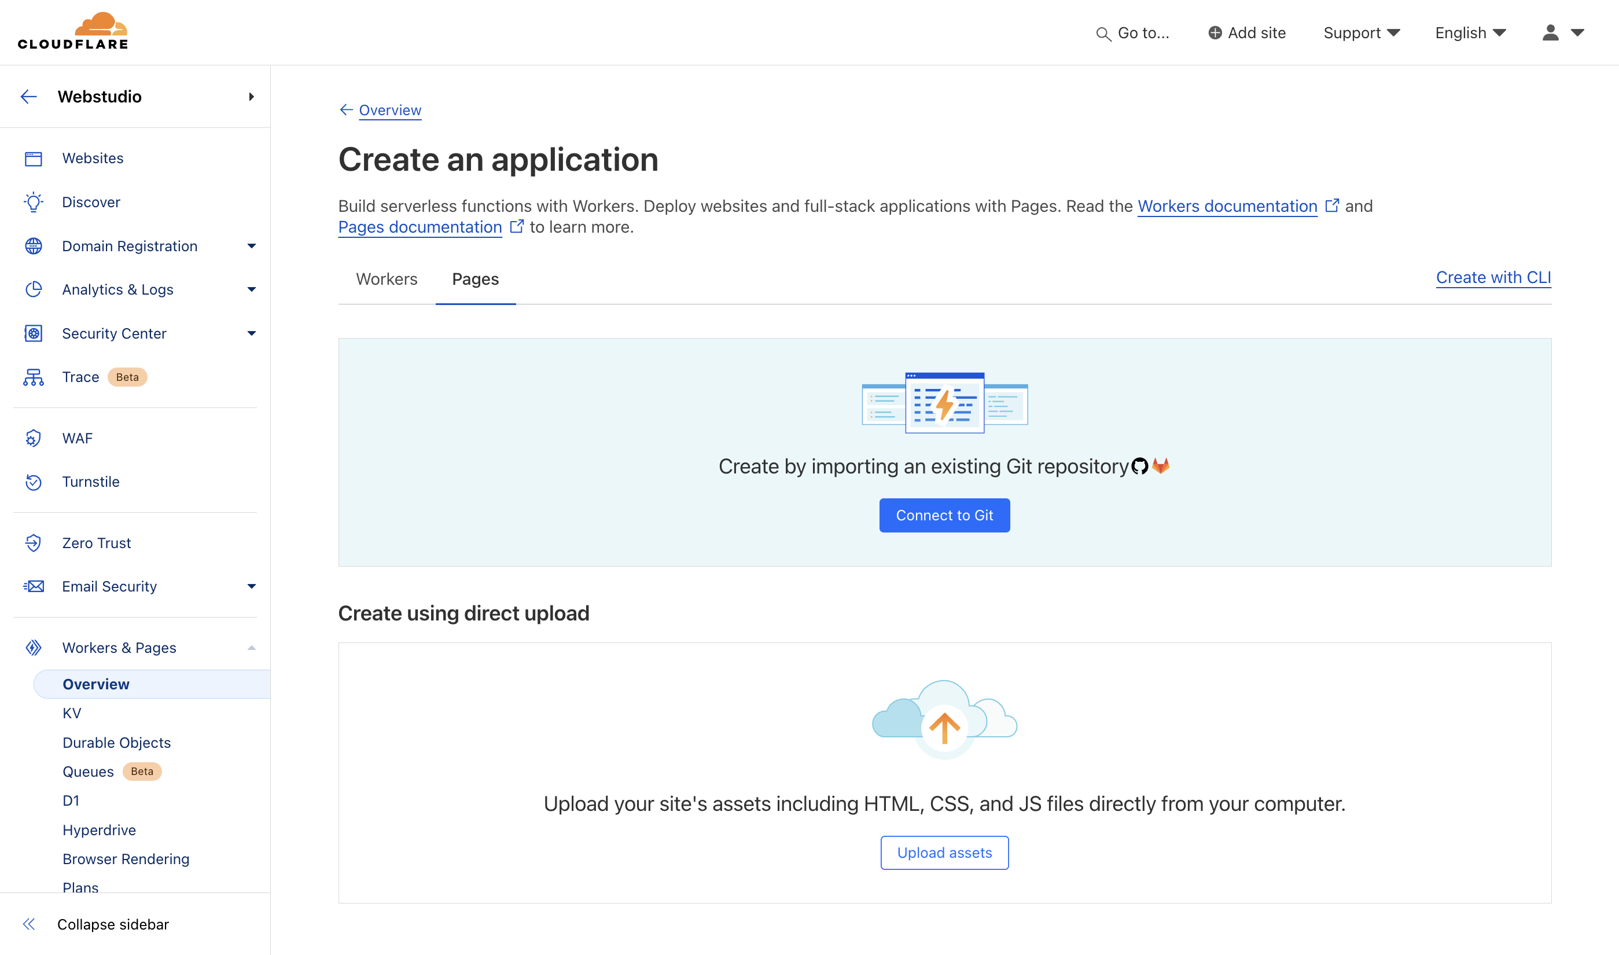This screenshot has height=955, width=1619.
Task: Open Queues in the sidebar
Action: (88, 772)
